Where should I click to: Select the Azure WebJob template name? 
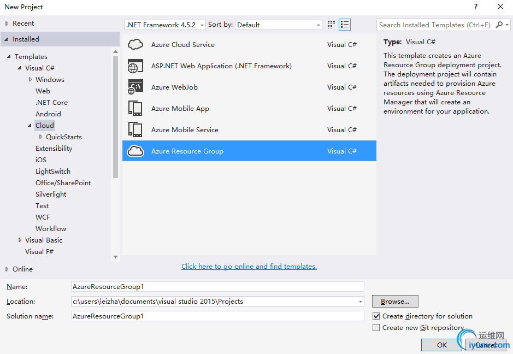pos(174,87)
